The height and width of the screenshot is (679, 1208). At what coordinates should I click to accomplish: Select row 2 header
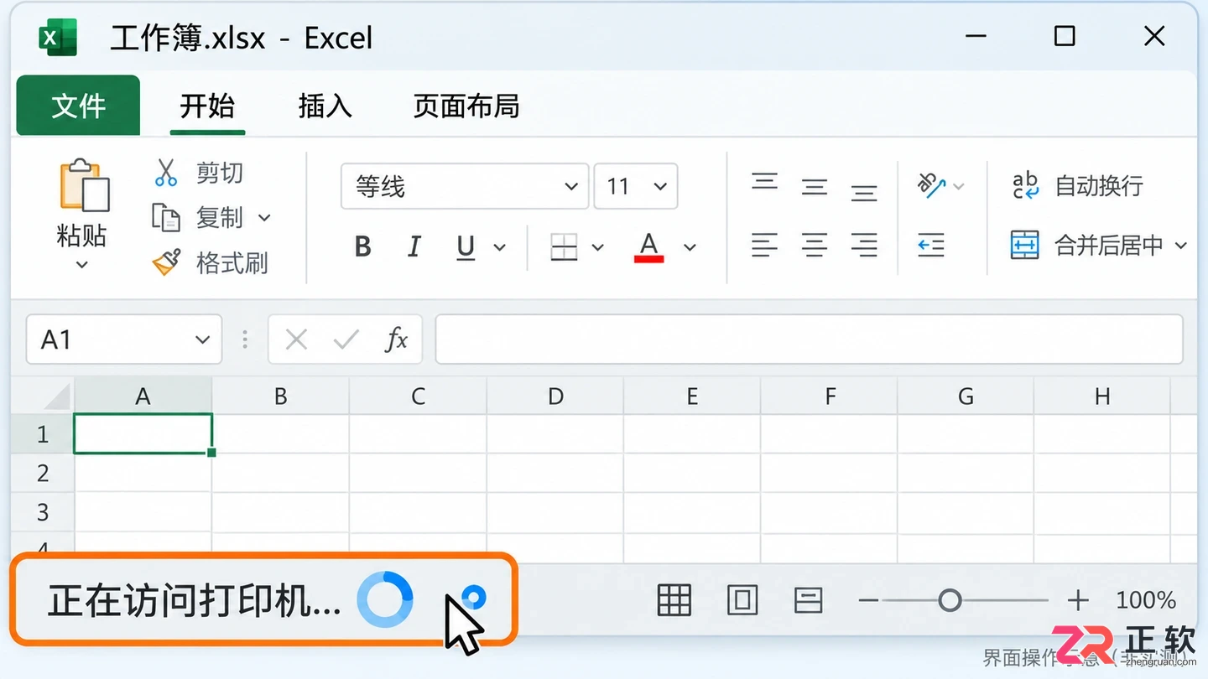(42, 474)
